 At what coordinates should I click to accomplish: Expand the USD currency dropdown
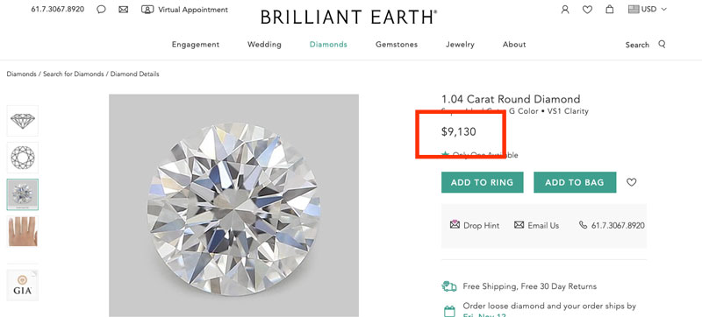(648, 9)
